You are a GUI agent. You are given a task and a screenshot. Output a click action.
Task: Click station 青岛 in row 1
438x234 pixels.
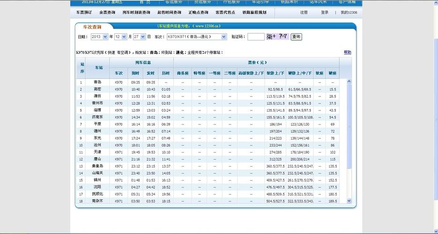(x=97, y=82)
